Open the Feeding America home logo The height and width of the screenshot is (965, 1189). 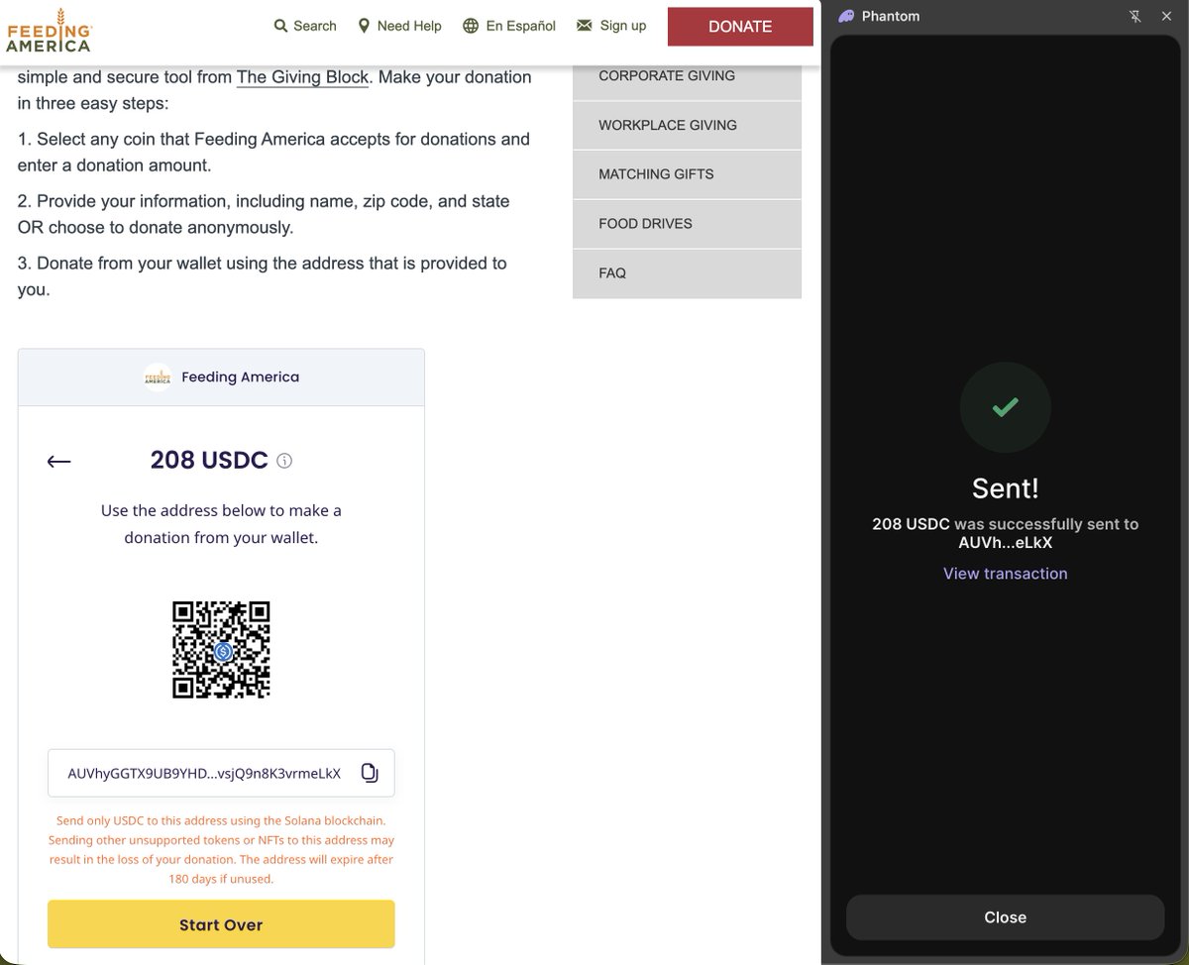pyautogui.click(x=49, y=29)
